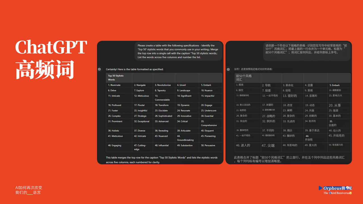Viewport: 363px width, 204px height.
Task: Click the ChatGPT avatar icon beside the English reply
Action: [99, 69]
